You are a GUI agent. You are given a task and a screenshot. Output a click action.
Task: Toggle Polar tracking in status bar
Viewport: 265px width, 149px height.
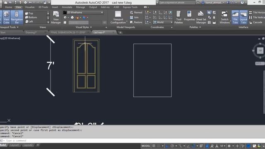tap(172, 146)
